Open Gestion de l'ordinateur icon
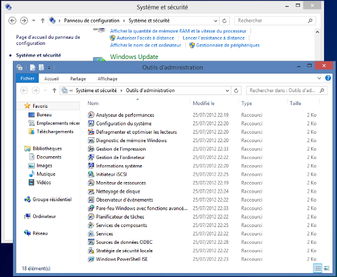 (91, 157)
